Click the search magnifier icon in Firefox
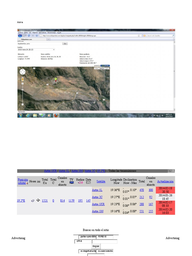This screenshot has width=192, height=256. click(173, 35)
